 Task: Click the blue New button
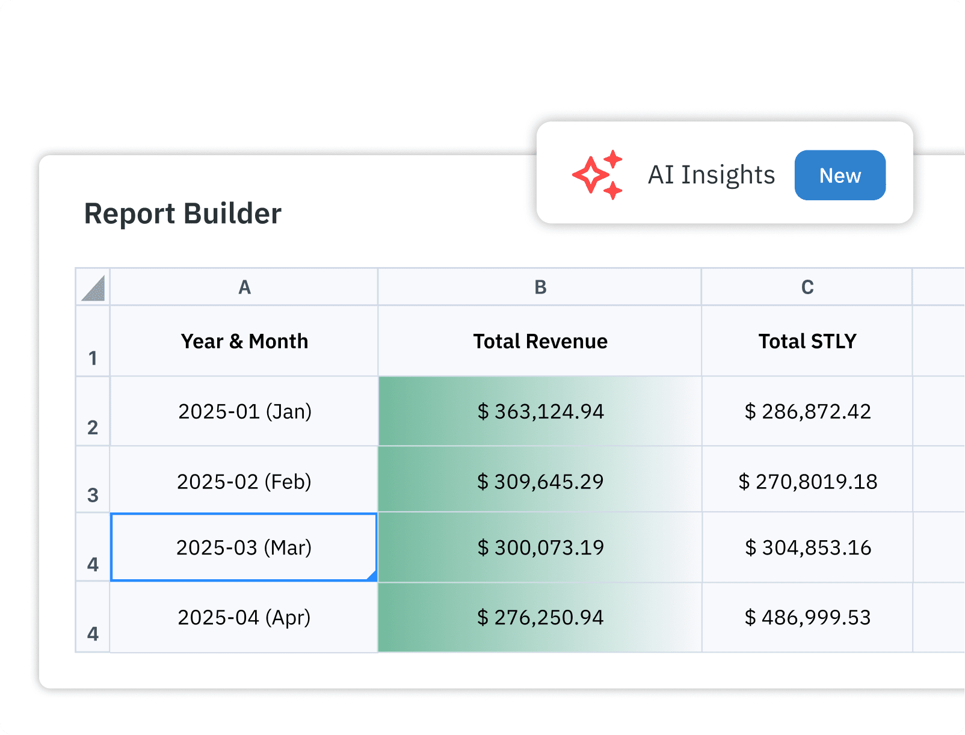pos(839,175)
